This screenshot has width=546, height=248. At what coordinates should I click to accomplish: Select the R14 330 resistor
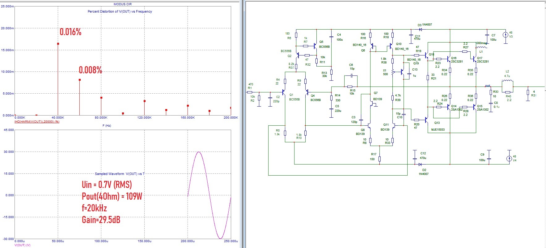coord(331,98)
